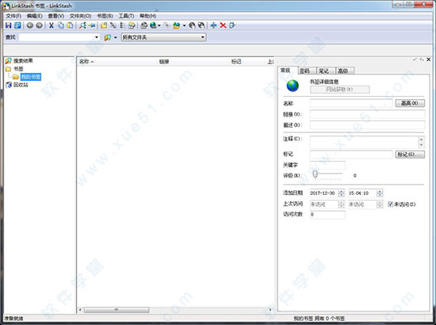Screen dimensions: 436x325
Task: Click the second globe check icon
Action: pos(201,25)
